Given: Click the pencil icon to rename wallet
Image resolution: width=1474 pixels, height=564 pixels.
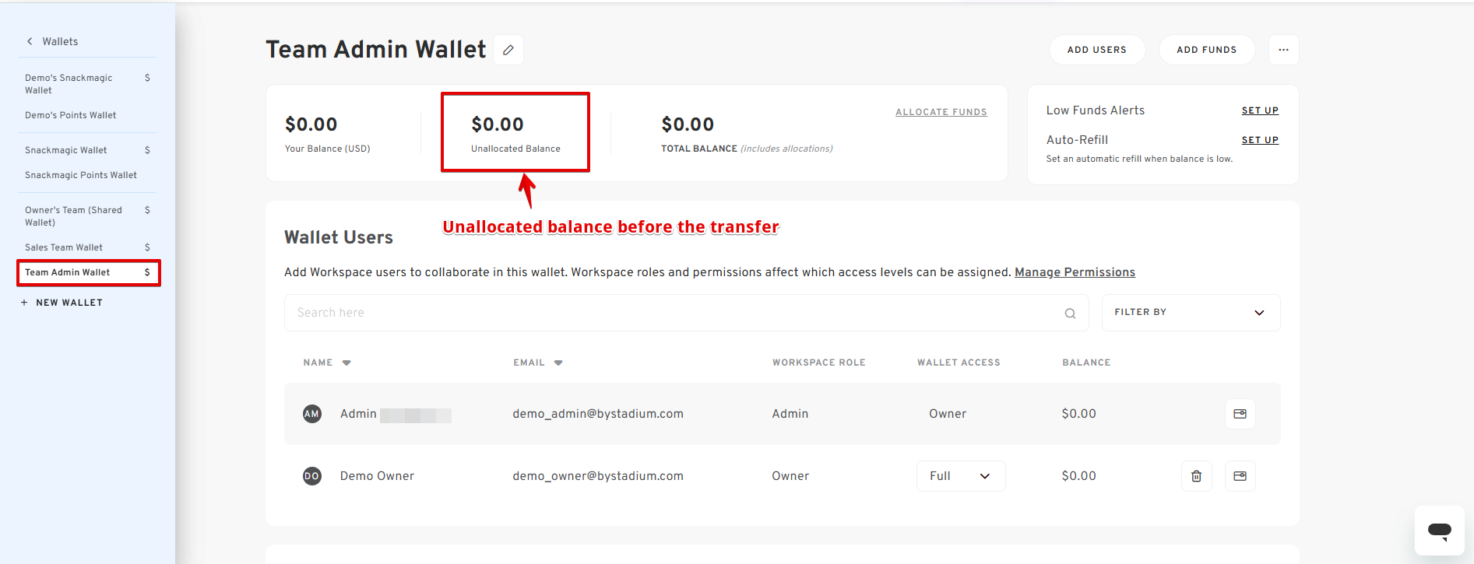Looking at the screenshot, I should (x=508, y=50).
